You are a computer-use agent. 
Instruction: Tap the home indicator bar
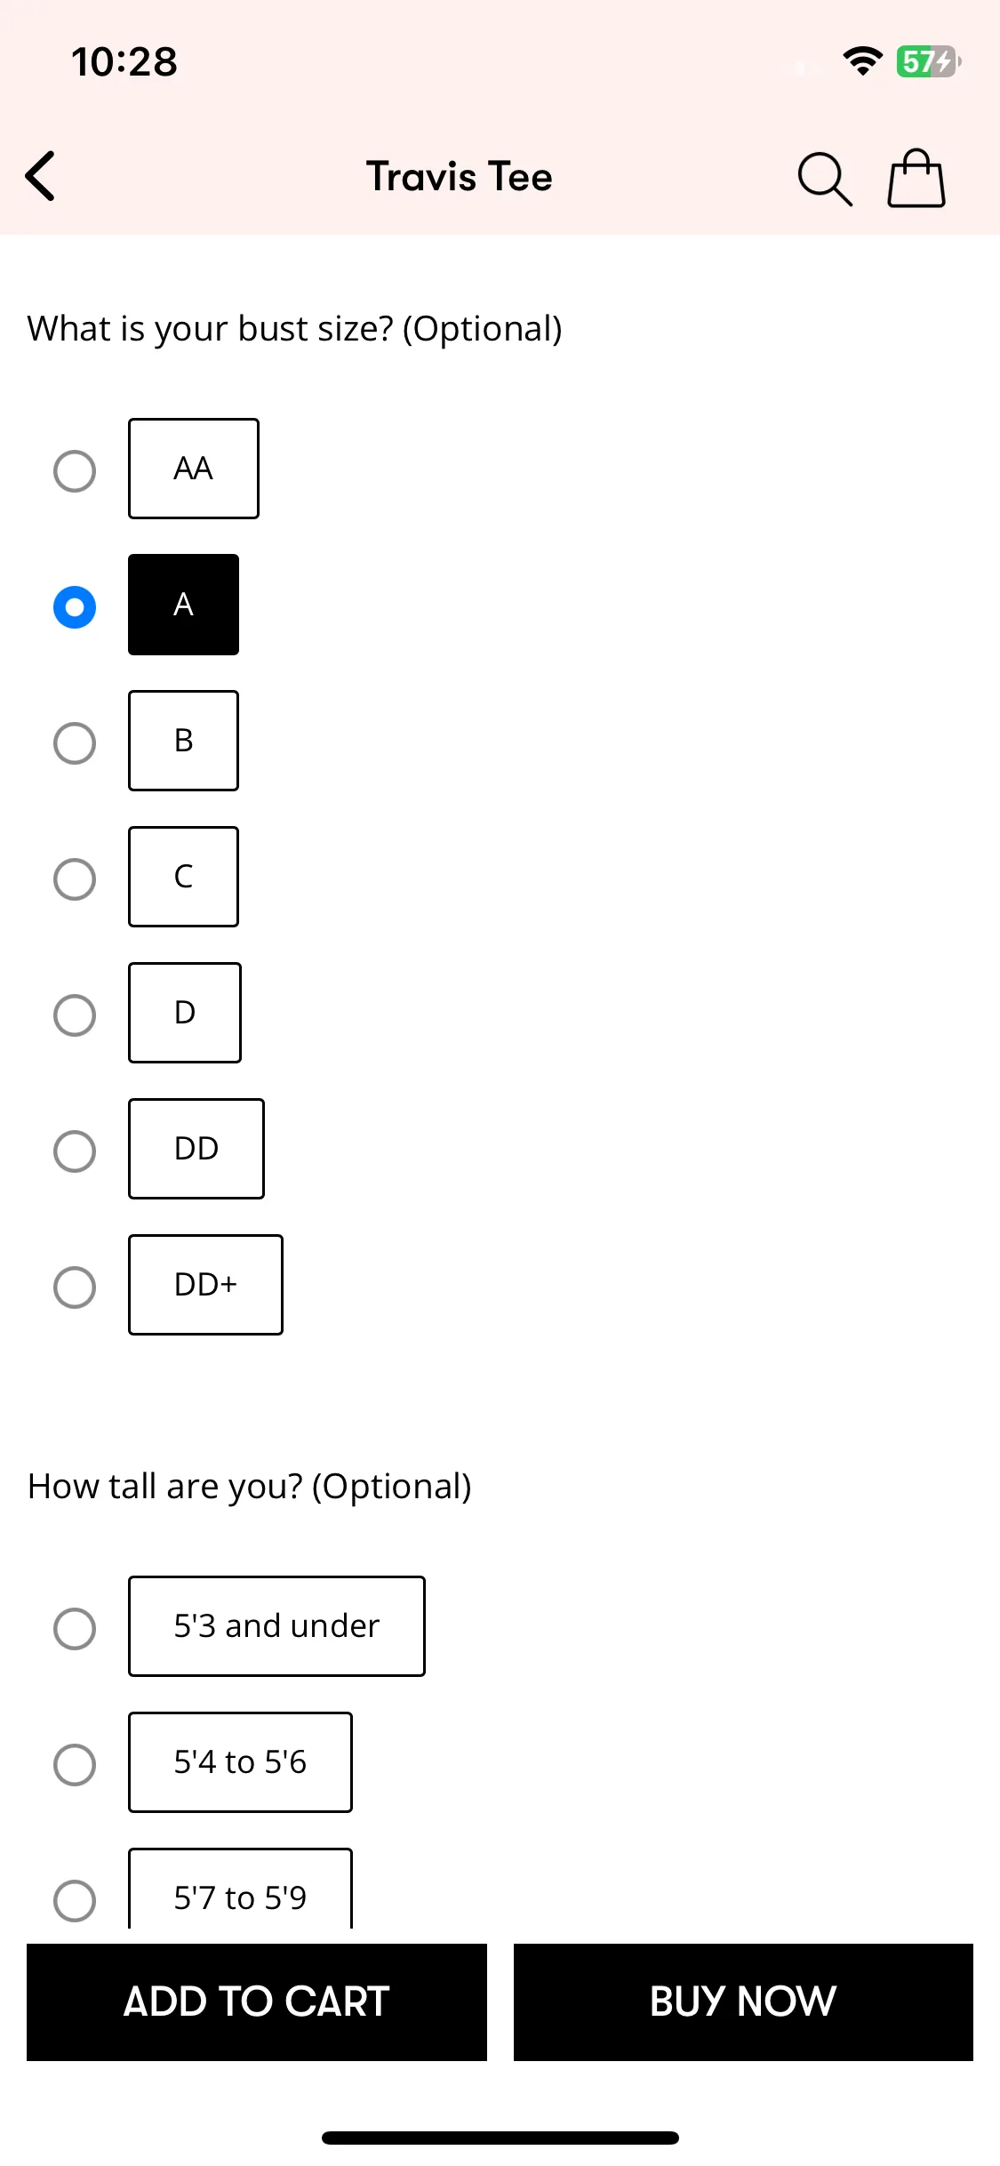pyautogui.click(x=500, y=2138)
